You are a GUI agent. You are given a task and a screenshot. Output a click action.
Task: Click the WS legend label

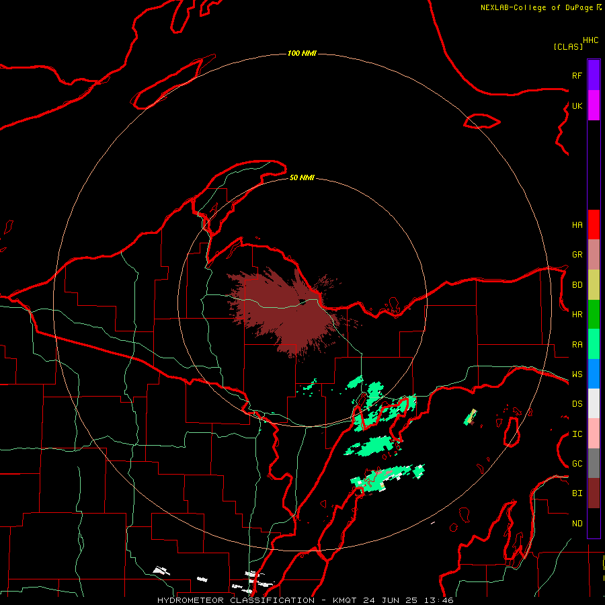[x=577, y=374]
